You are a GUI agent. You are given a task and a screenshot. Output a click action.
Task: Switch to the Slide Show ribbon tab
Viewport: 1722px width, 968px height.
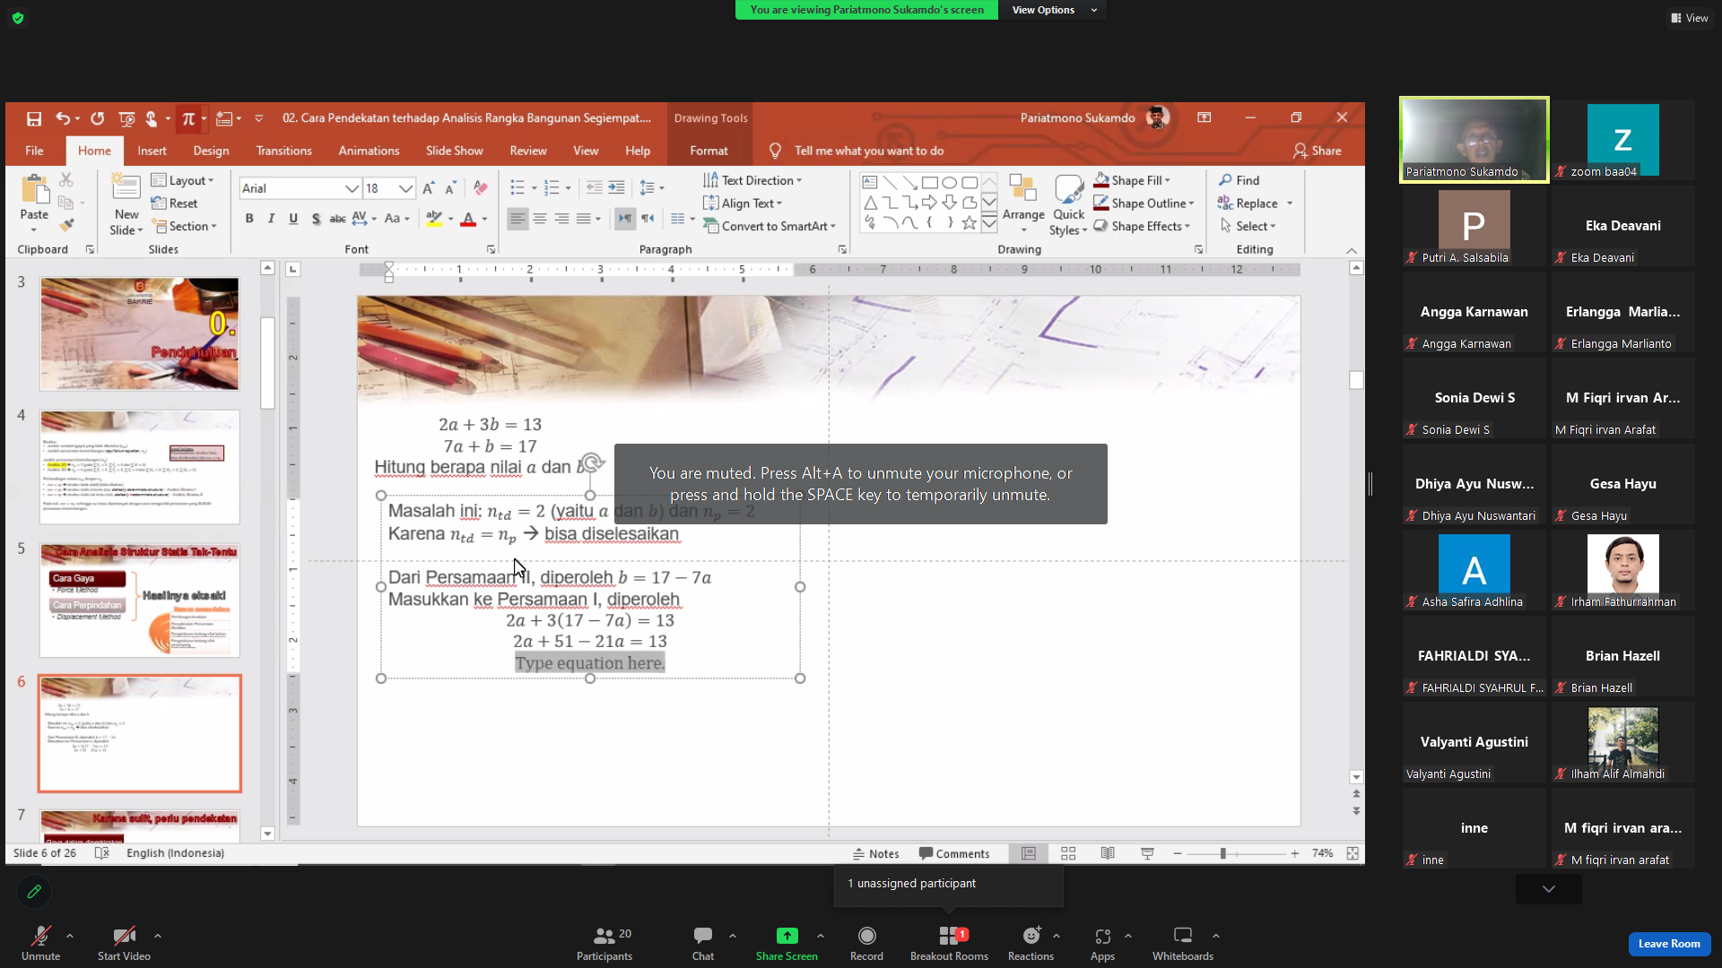pyautogui.click(x=454, y=151)
